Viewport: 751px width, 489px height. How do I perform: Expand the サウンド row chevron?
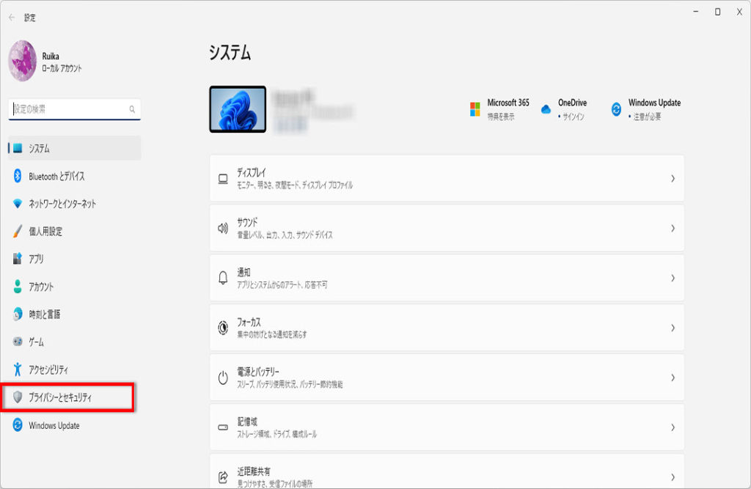click(x=672, y=228)
